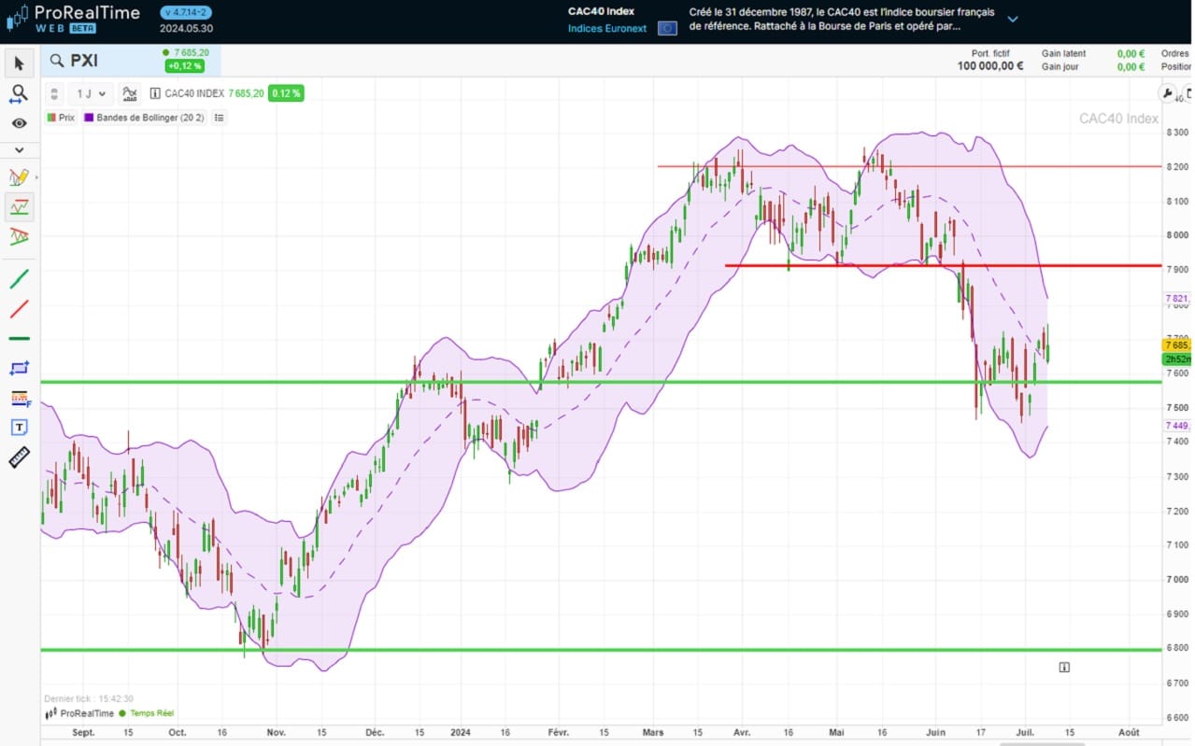Select the pencil chart drawing tool

(19, 177)
